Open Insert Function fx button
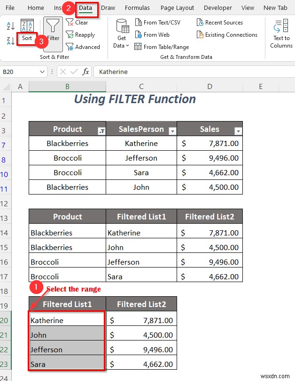295x381 pixels. 85,72
